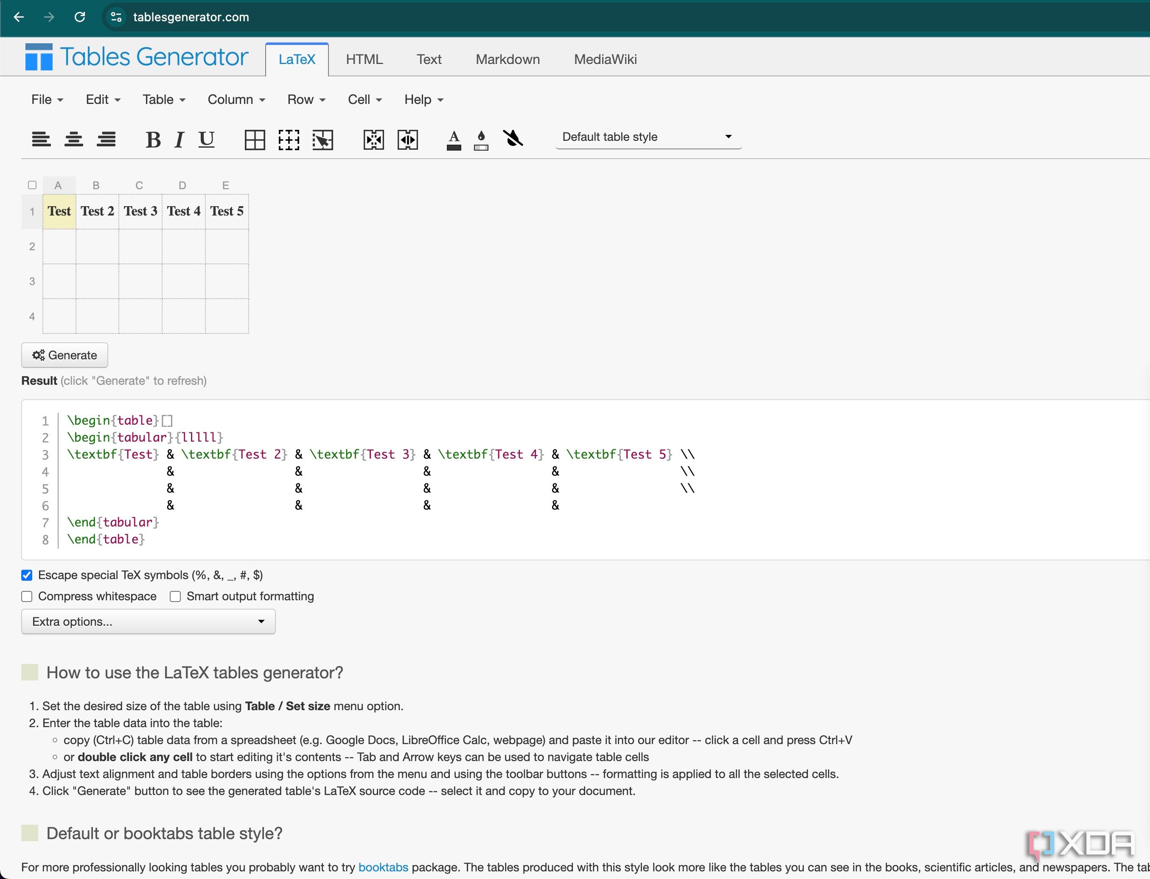Screen dimensions: 1150x879
Task: Click the Generate button
Action: tap(65, 355)
